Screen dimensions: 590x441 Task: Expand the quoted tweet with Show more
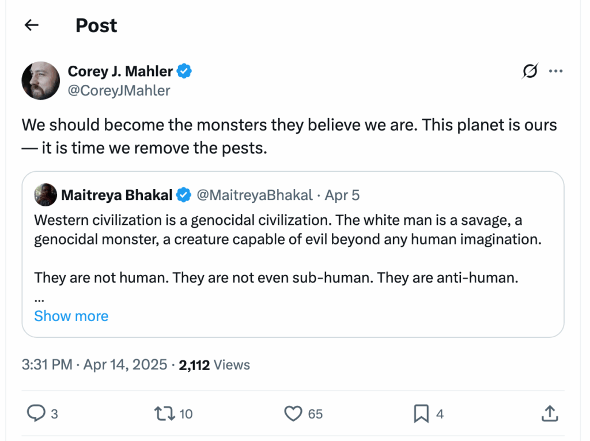pyautogui.click(x=71, y=316)
